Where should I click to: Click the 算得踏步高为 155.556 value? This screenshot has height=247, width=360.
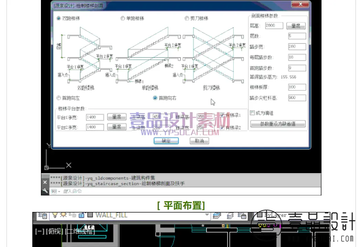(288, 77)
